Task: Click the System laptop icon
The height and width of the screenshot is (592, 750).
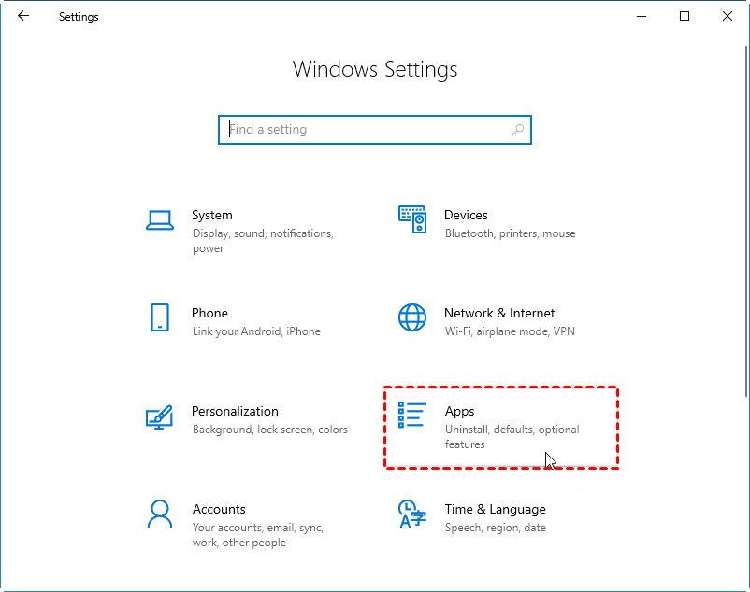Action: pyautogui.click(x=160, y=220)
